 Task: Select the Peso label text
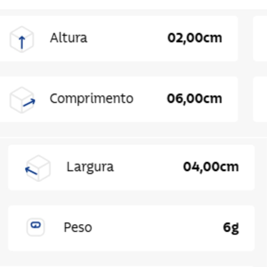coord(78,227)
